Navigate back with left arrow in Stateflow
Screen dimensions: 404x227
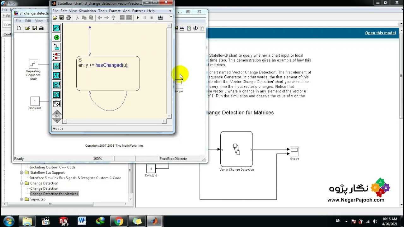point(100,18)
